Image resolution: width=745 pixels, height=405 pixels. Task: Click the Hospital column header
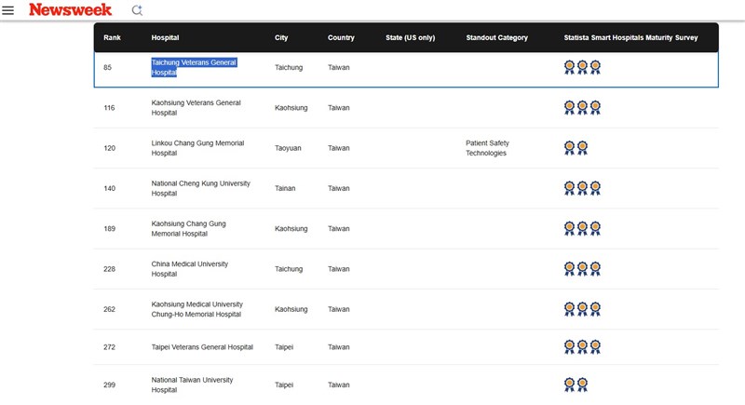click(166, 38)
